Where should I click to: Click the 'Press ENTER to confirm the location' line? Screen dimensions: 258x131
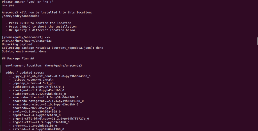(38, 23)
